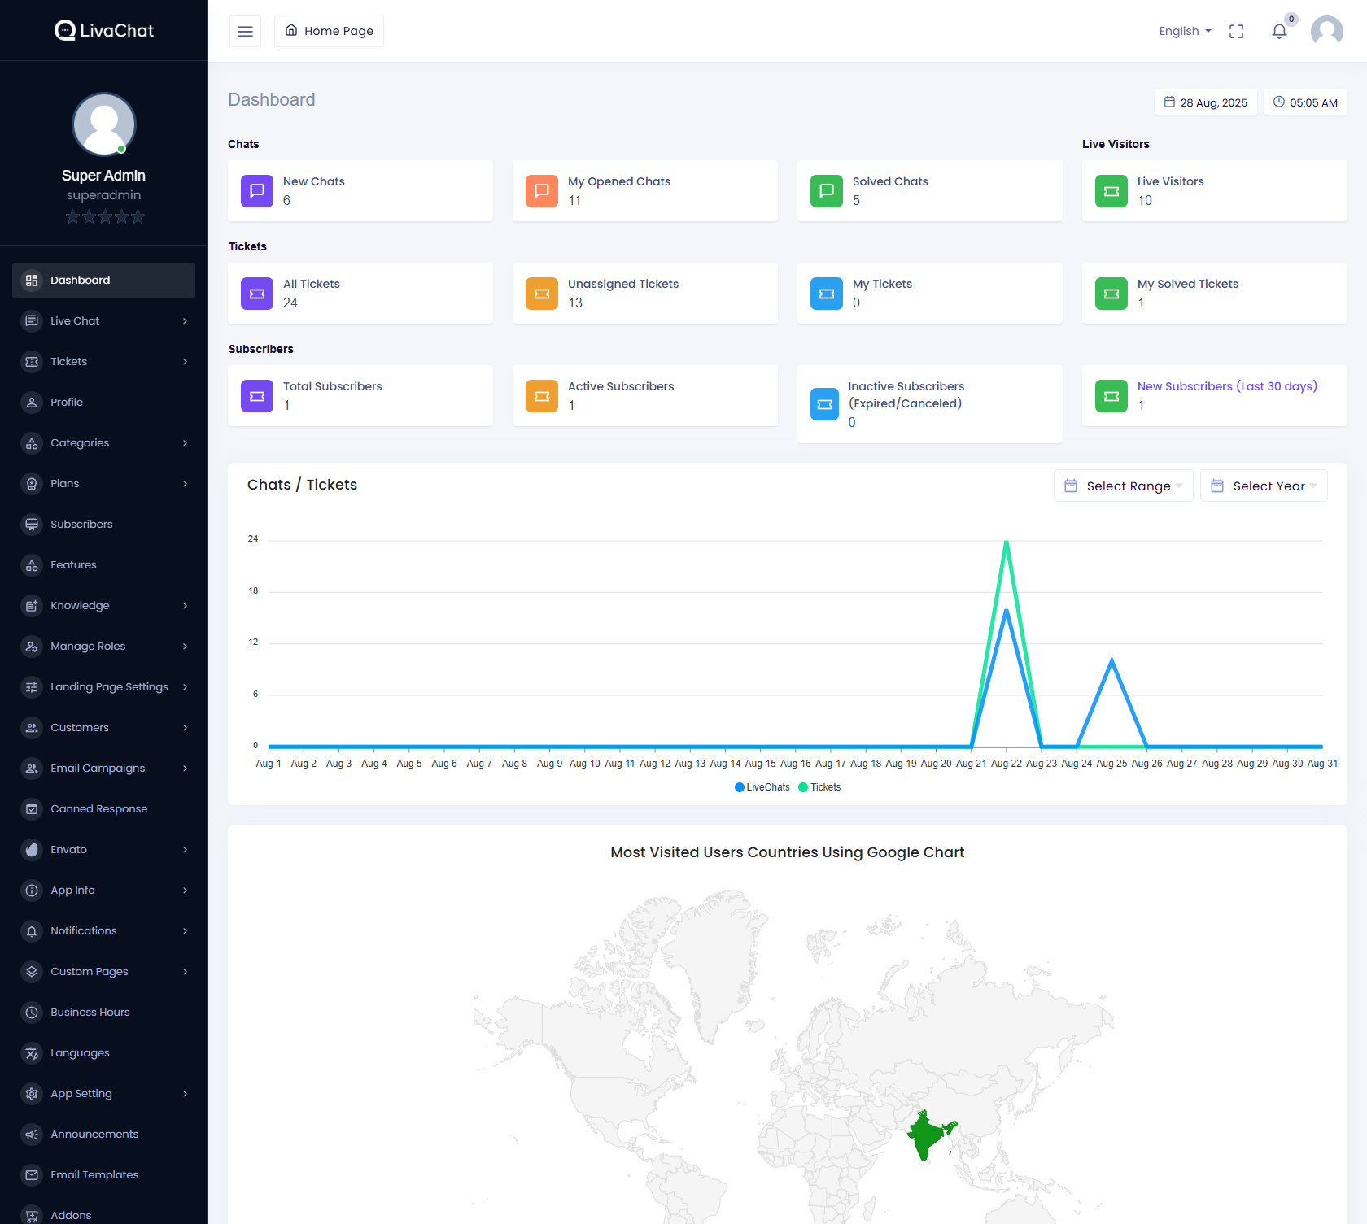Click the Live Visitors green icon

tap(1112, 191)
